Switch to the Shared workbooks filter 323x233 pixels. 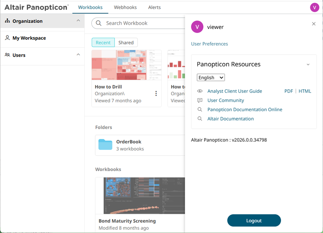(x=126, y=42)
